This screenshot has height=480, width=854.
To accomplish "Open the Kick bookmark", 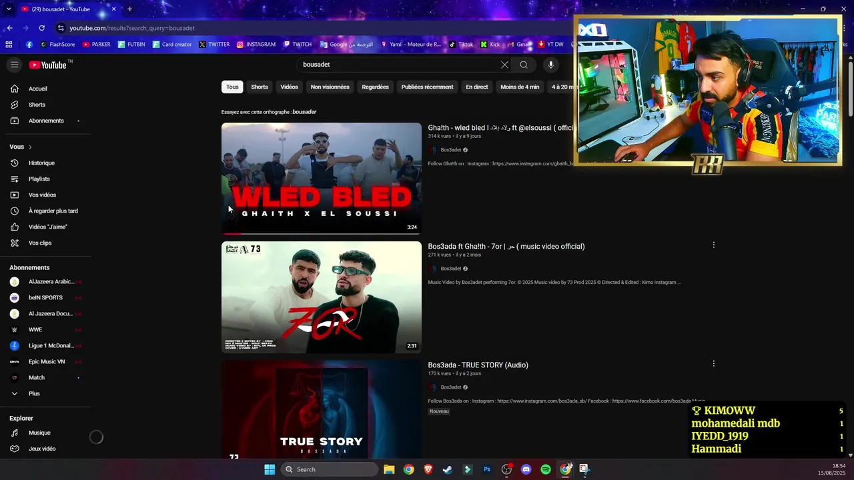I will pyautogui.click(x=490, y=45).
